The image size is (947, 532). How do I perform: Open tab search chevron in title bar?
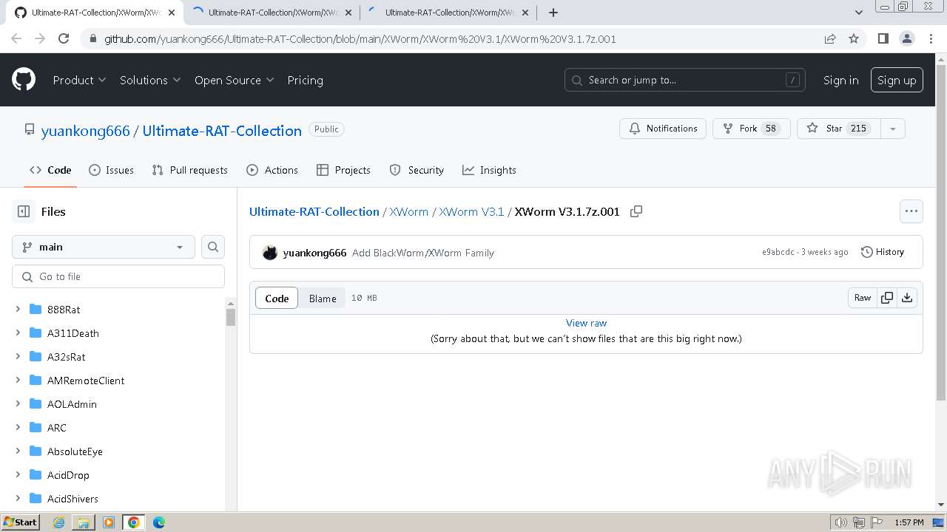pyautogui.click(x=859, y=12)
